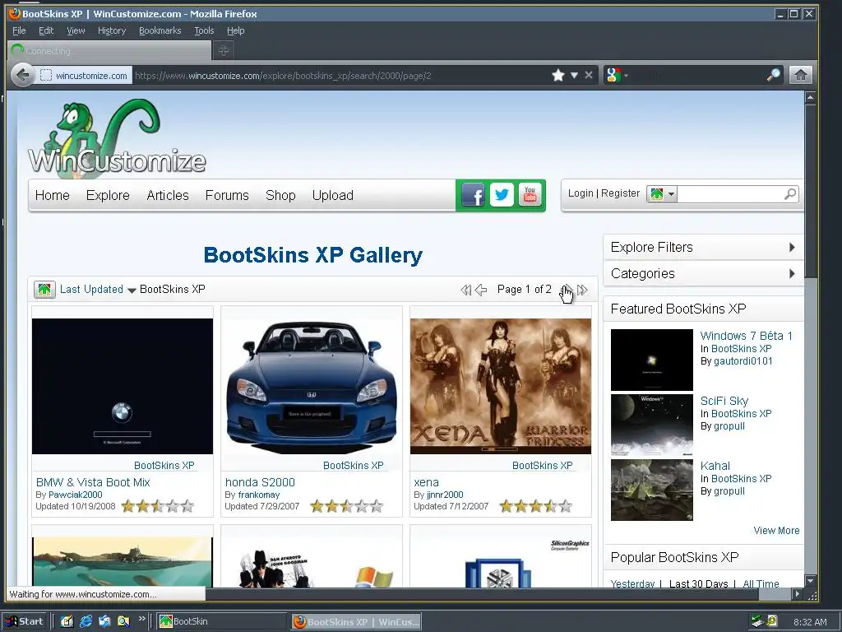Go to Home in site navigation
The image size is (842, 632).
(x=52, y=196)
